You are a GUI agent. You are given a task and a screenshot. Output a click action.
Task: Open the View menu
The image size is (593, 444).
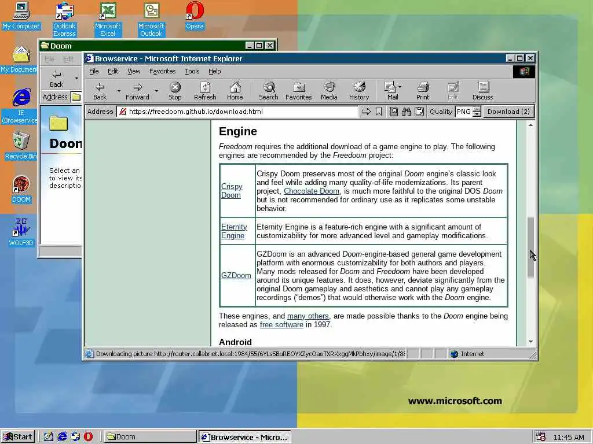point(134,71)
